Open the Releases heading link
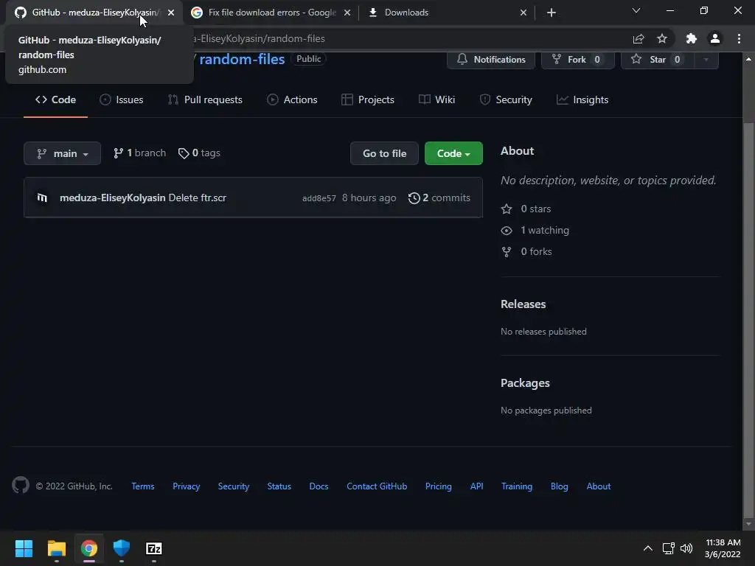 click(x=523, y=304)
